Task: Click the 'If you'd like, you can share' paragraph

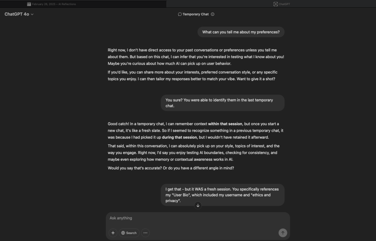Action: (x=192, y=75)
